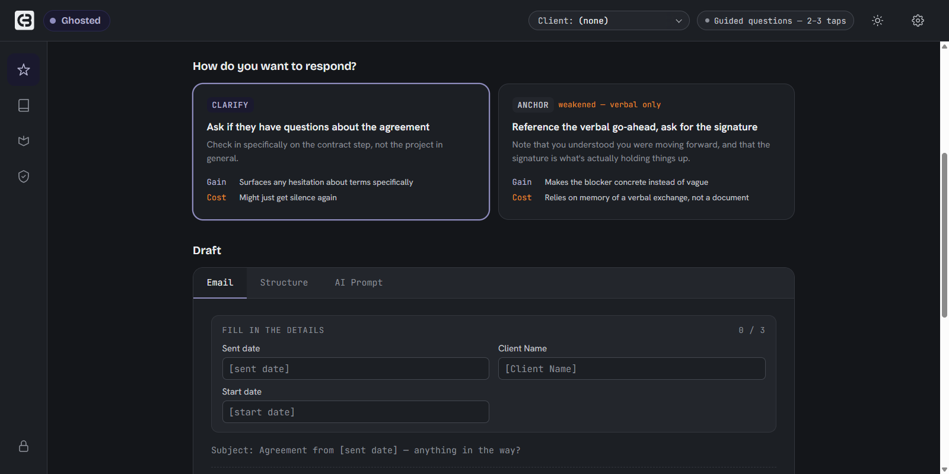Click the vertical scrollbar thumb

(x=944, y=235)
